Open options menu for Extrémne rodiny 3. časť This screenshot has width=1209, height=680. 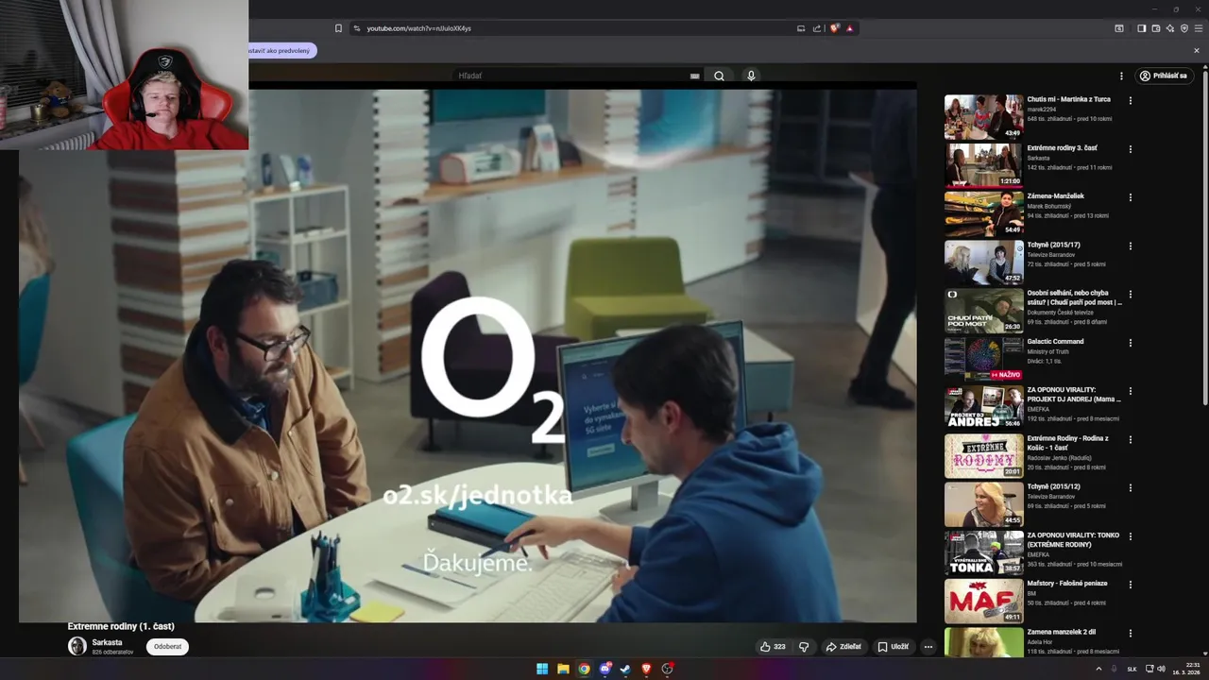1130,148
